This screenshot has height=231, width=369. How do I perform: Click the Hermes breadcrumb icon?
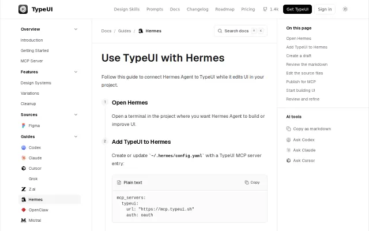click(141, 31)
